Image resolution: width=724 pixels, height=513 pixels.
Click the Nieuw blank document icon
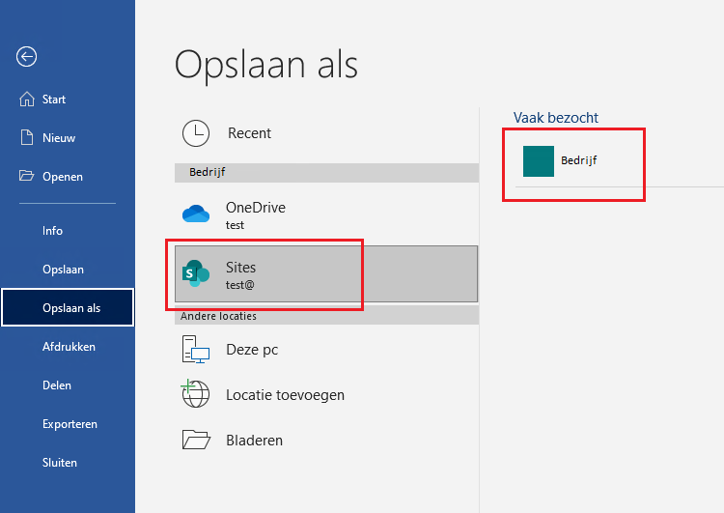pyautogui.click(x=26, y=138)
